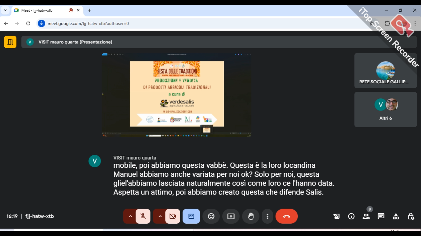
Task: Expand audio settings chevron next to microphone
Action: click(x=130, y=216)
